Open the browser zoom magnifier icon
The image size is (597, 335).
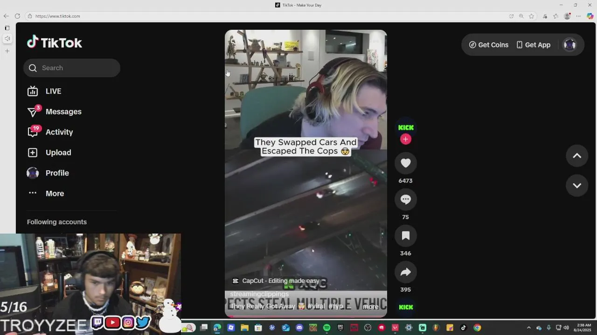tap(521, 16)
